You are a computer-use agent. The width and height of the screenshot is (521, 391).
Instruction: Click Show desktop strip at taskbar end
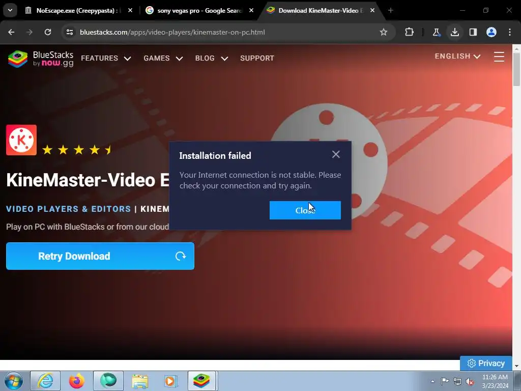(517, 381)
